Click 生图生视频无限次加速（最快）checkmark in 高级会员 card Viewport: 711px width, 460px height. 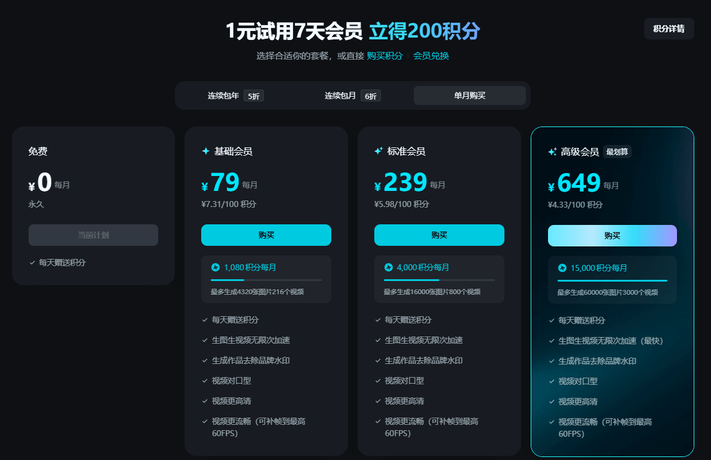tap(552, 341)
